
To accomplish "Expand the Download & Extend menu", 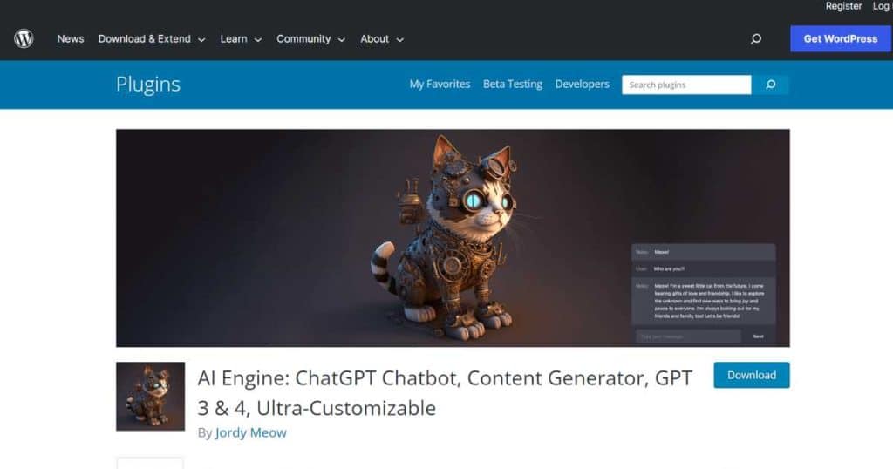I will (152, 38).
